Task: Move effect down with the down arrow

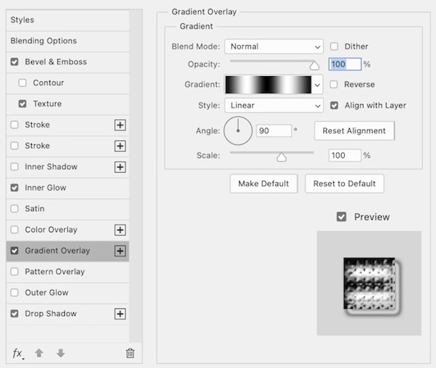Action: click(x=60, y=353)
